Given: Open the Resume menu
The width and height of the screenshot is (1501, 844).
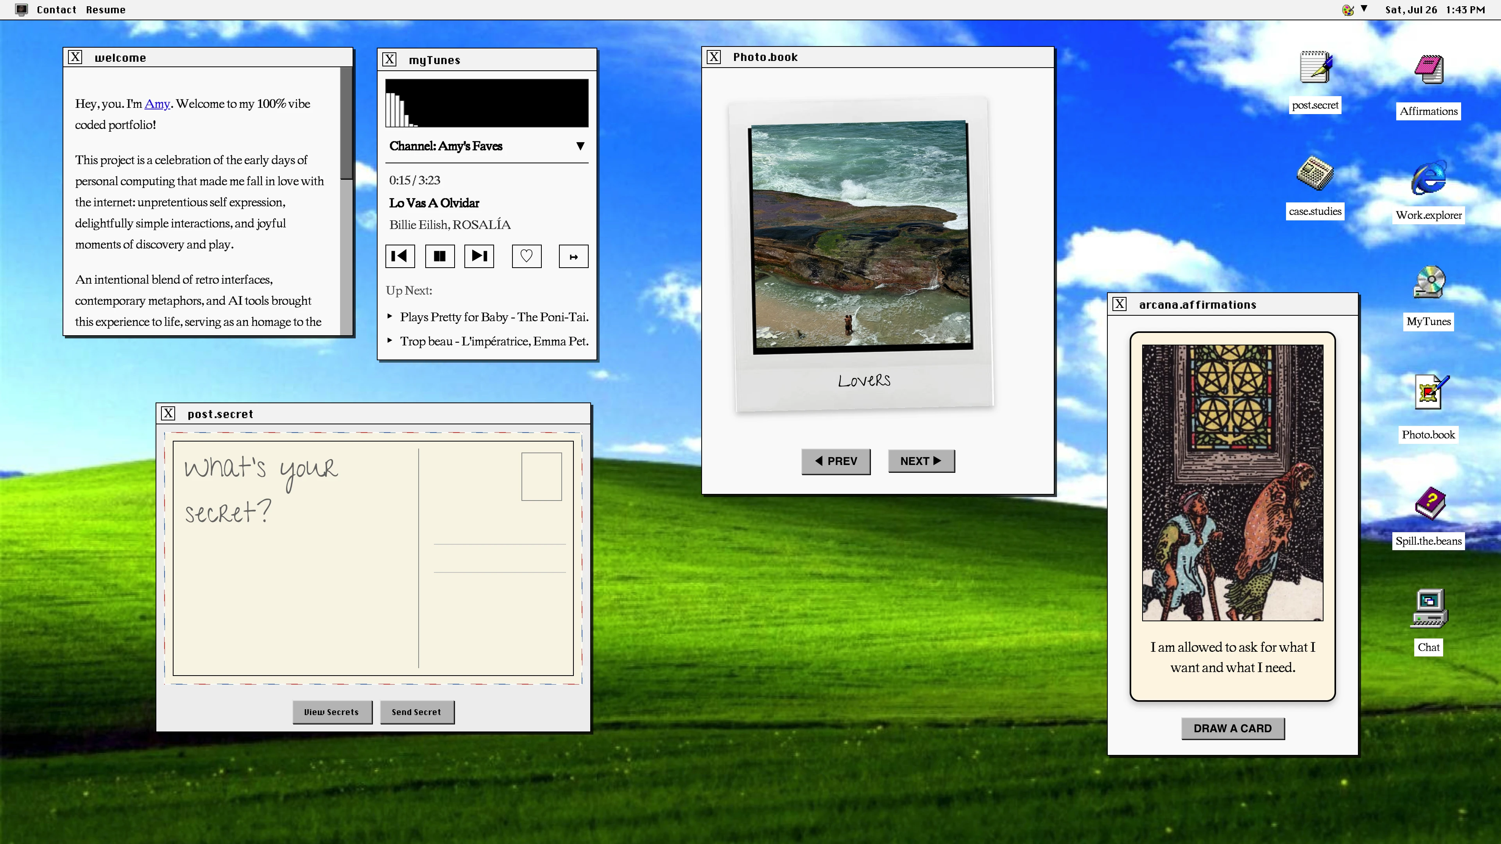Looking at the screenshot, I should coord(106,9).
